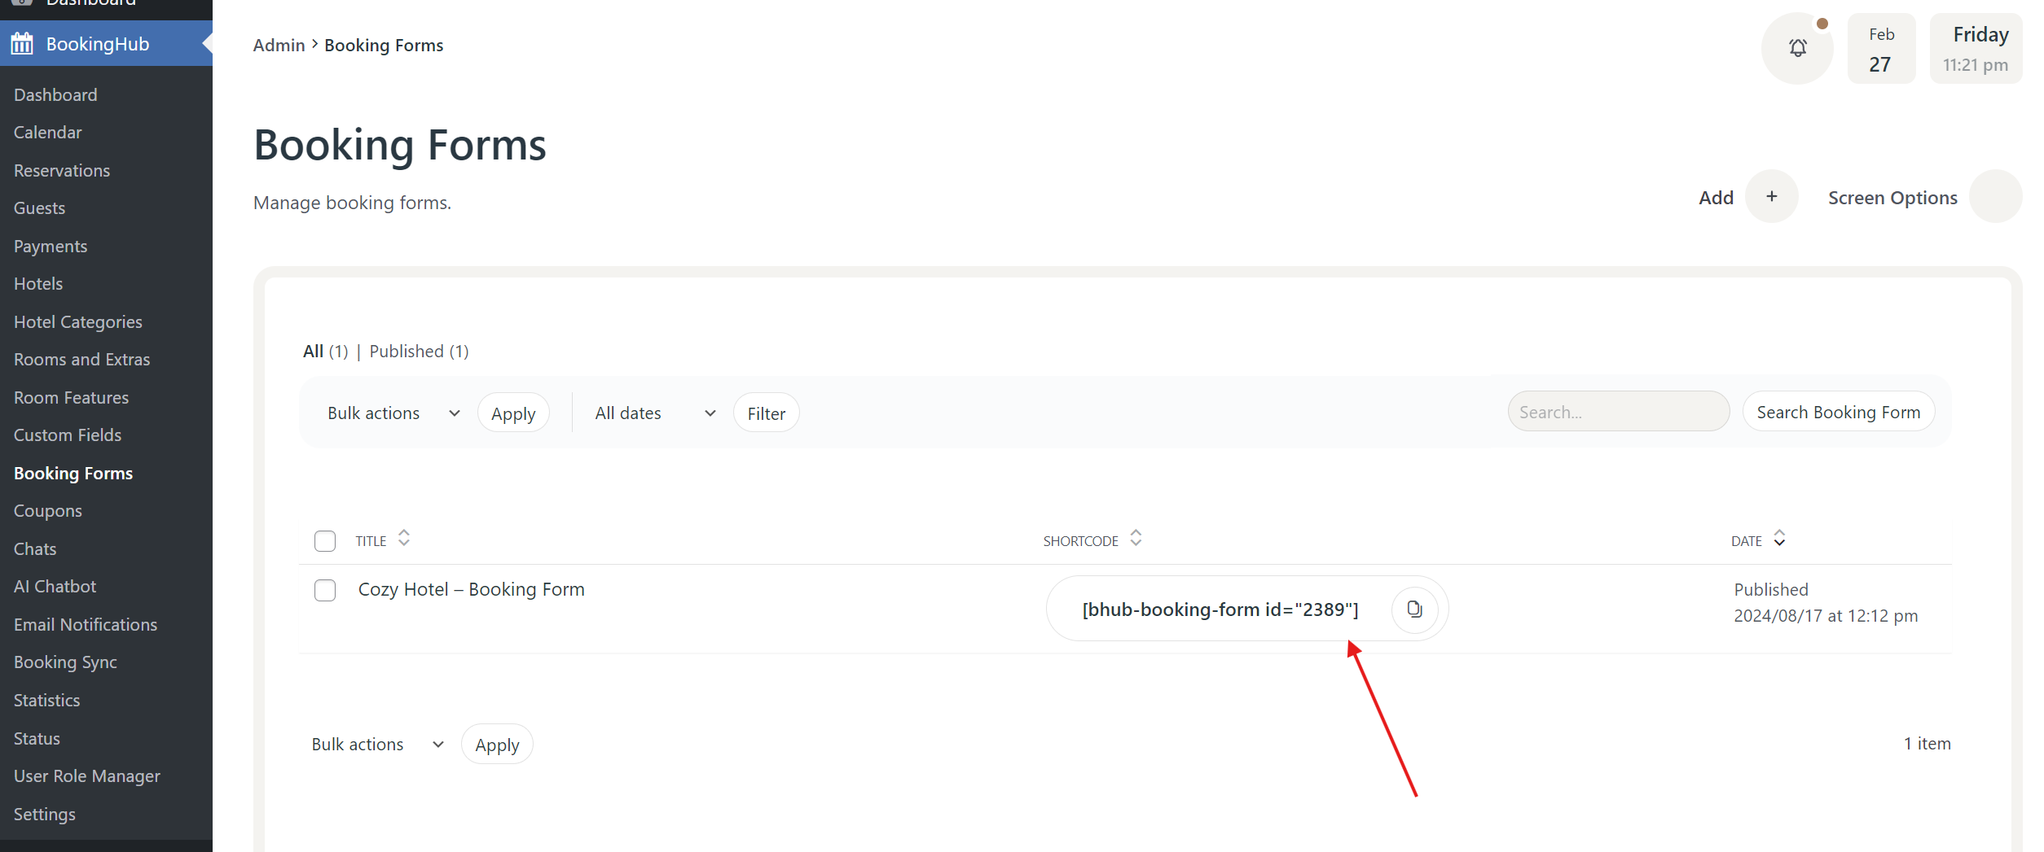Go to Email Notifications menu item
2044x852 pixels.
click(x=86, y=625)
